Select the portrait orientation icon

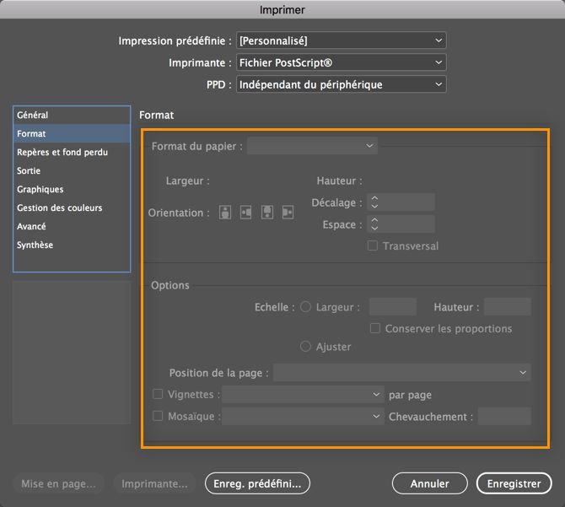point(225,213)
